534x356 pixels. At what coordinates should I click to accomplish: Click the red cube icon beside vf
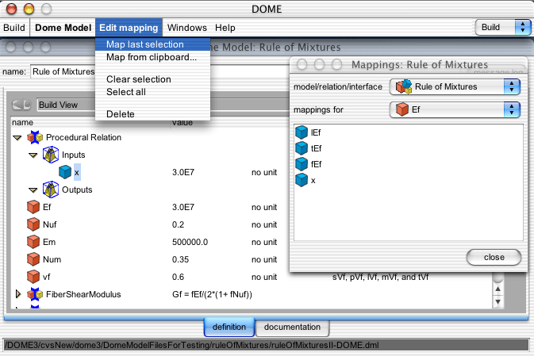point(33,277)
